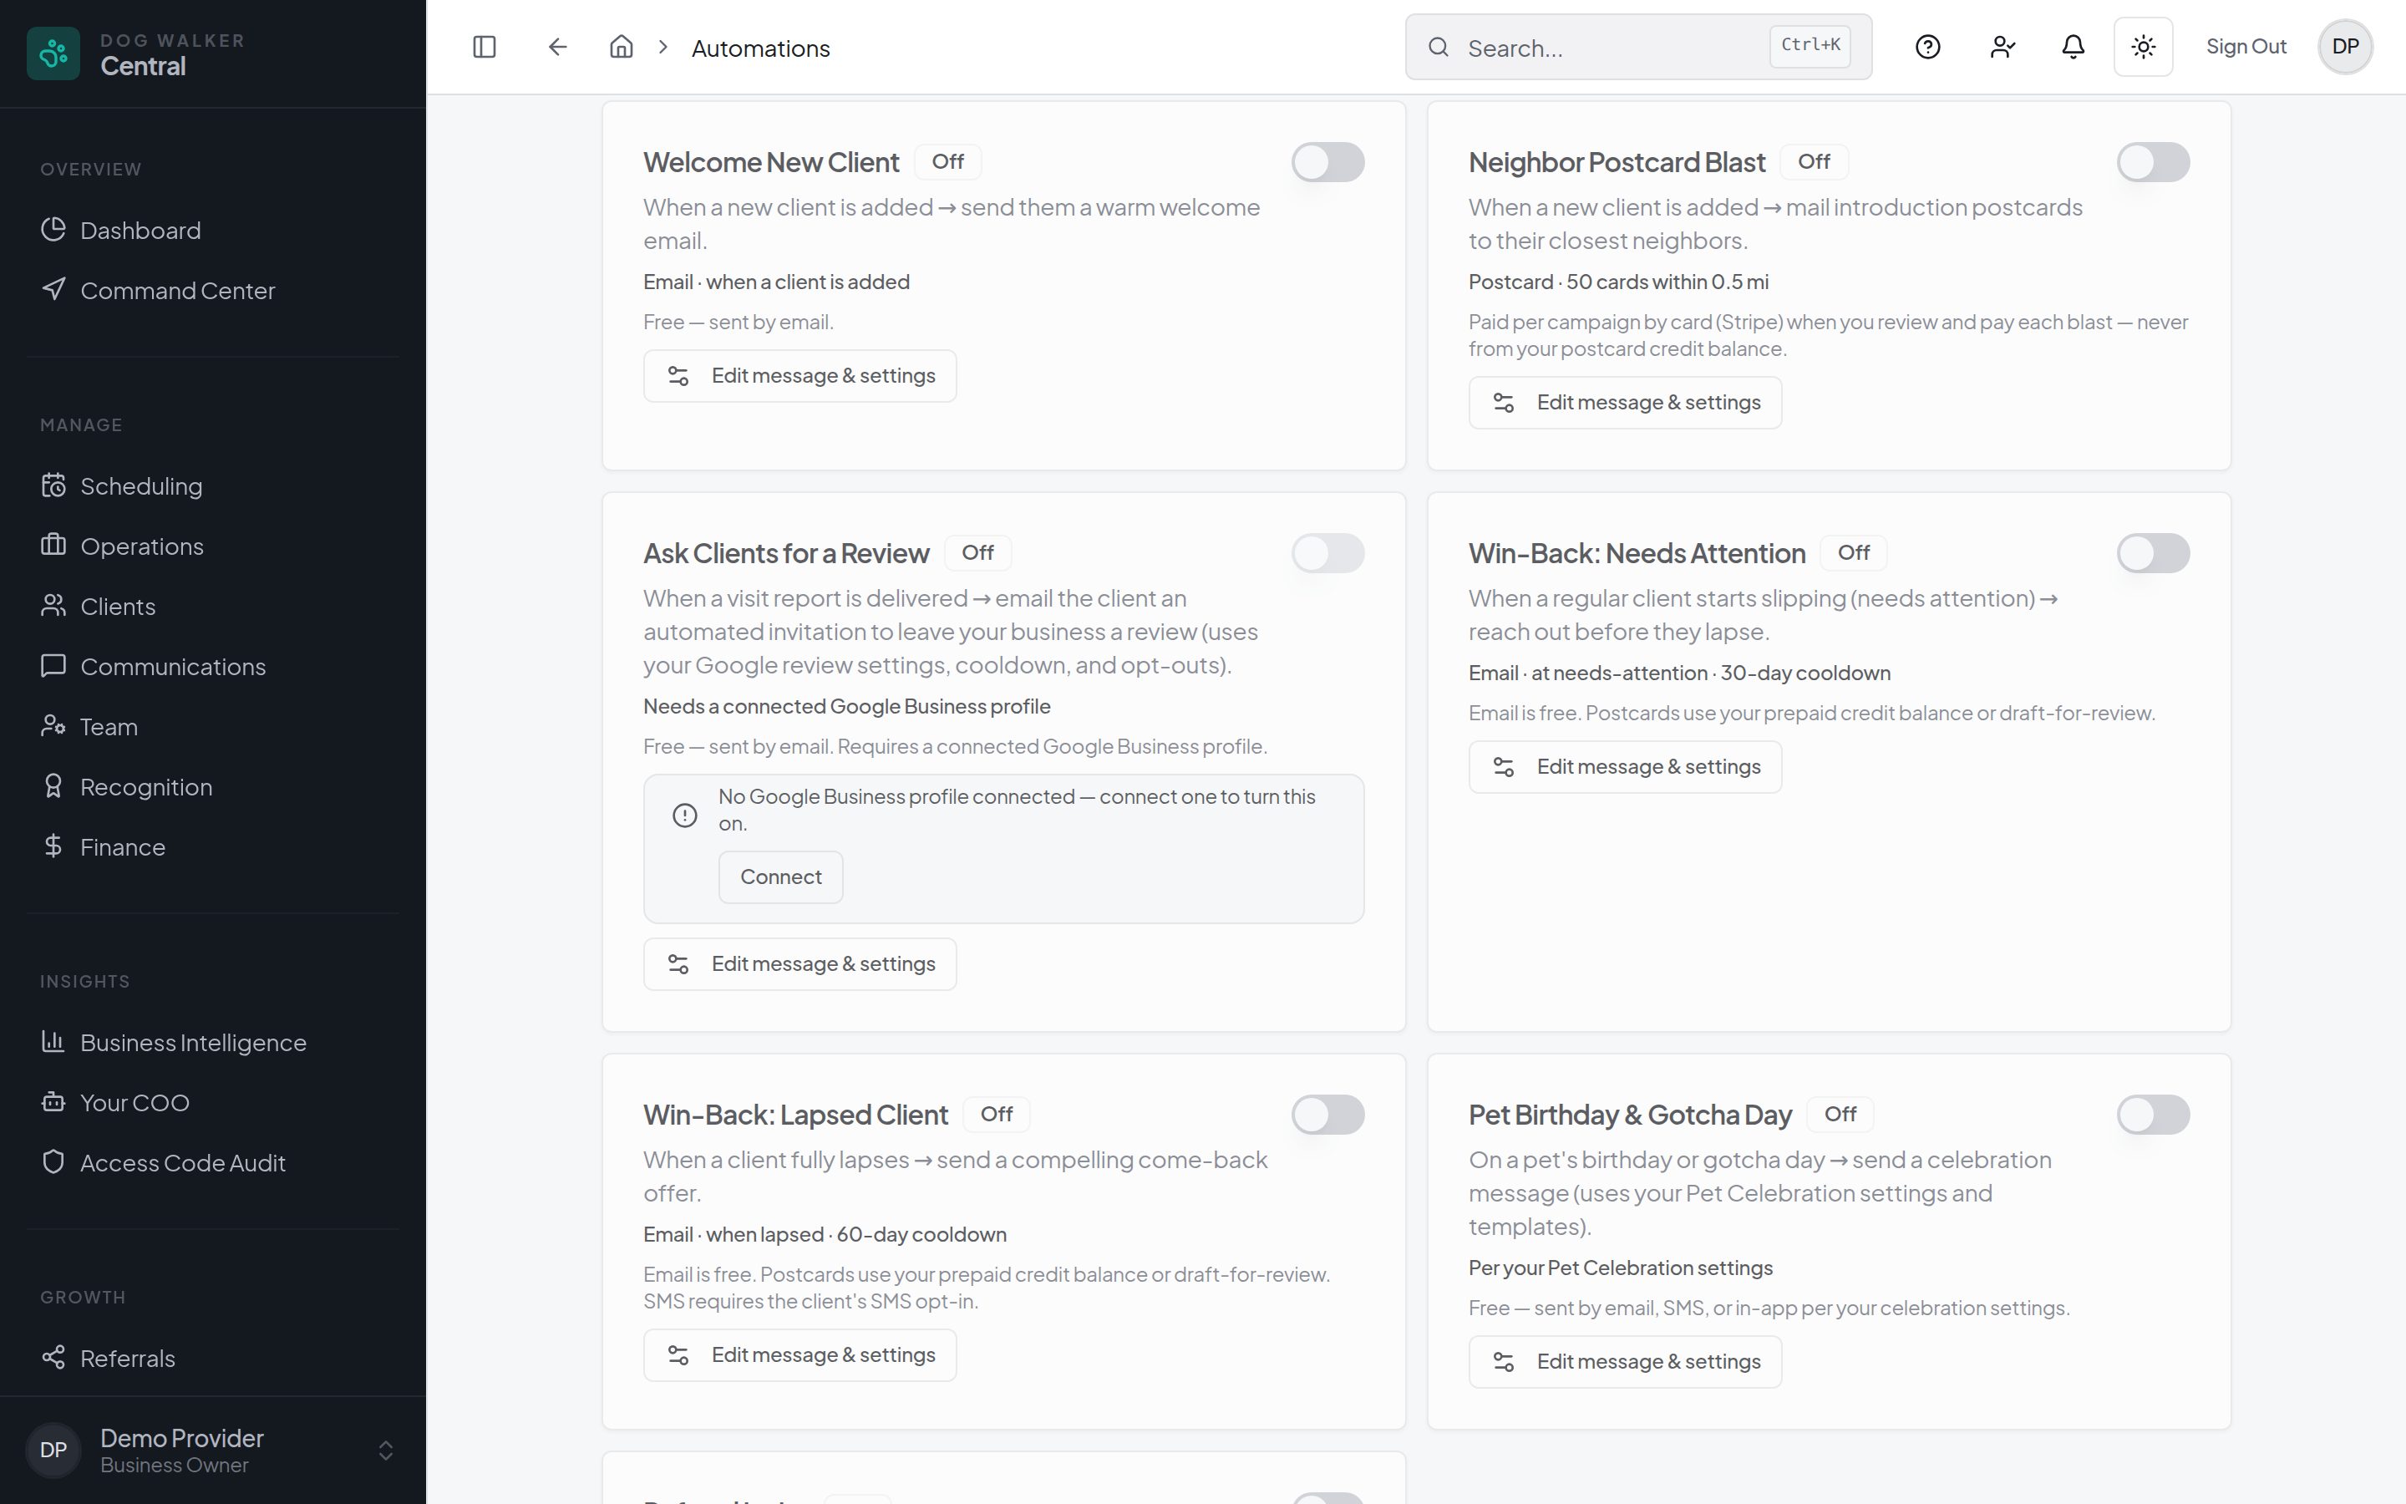Viewport: 2406px width, 1504px height.
Task: Open Finance section
Action: pos(213,847)
